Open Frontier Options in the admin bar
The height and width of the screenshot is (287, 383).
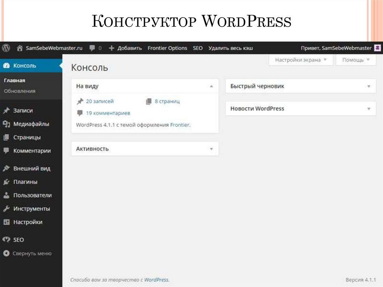tap(168, 48)
